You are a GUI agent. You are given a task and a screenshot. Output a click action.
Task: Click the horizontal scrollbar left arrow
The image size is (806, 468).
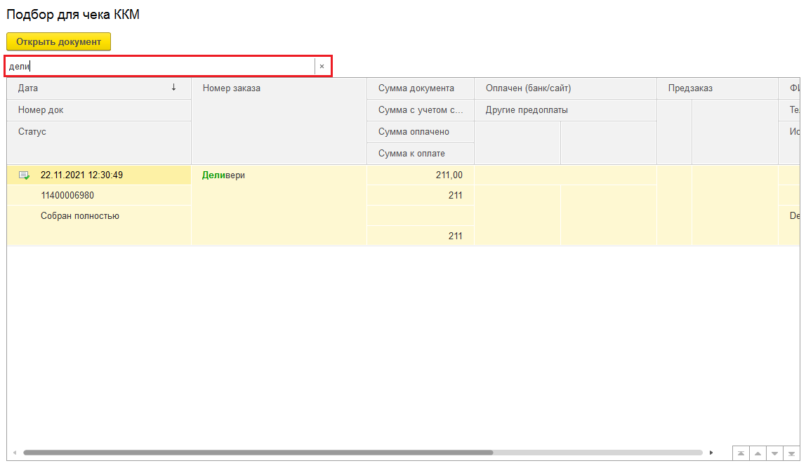(x=14, y=453)
